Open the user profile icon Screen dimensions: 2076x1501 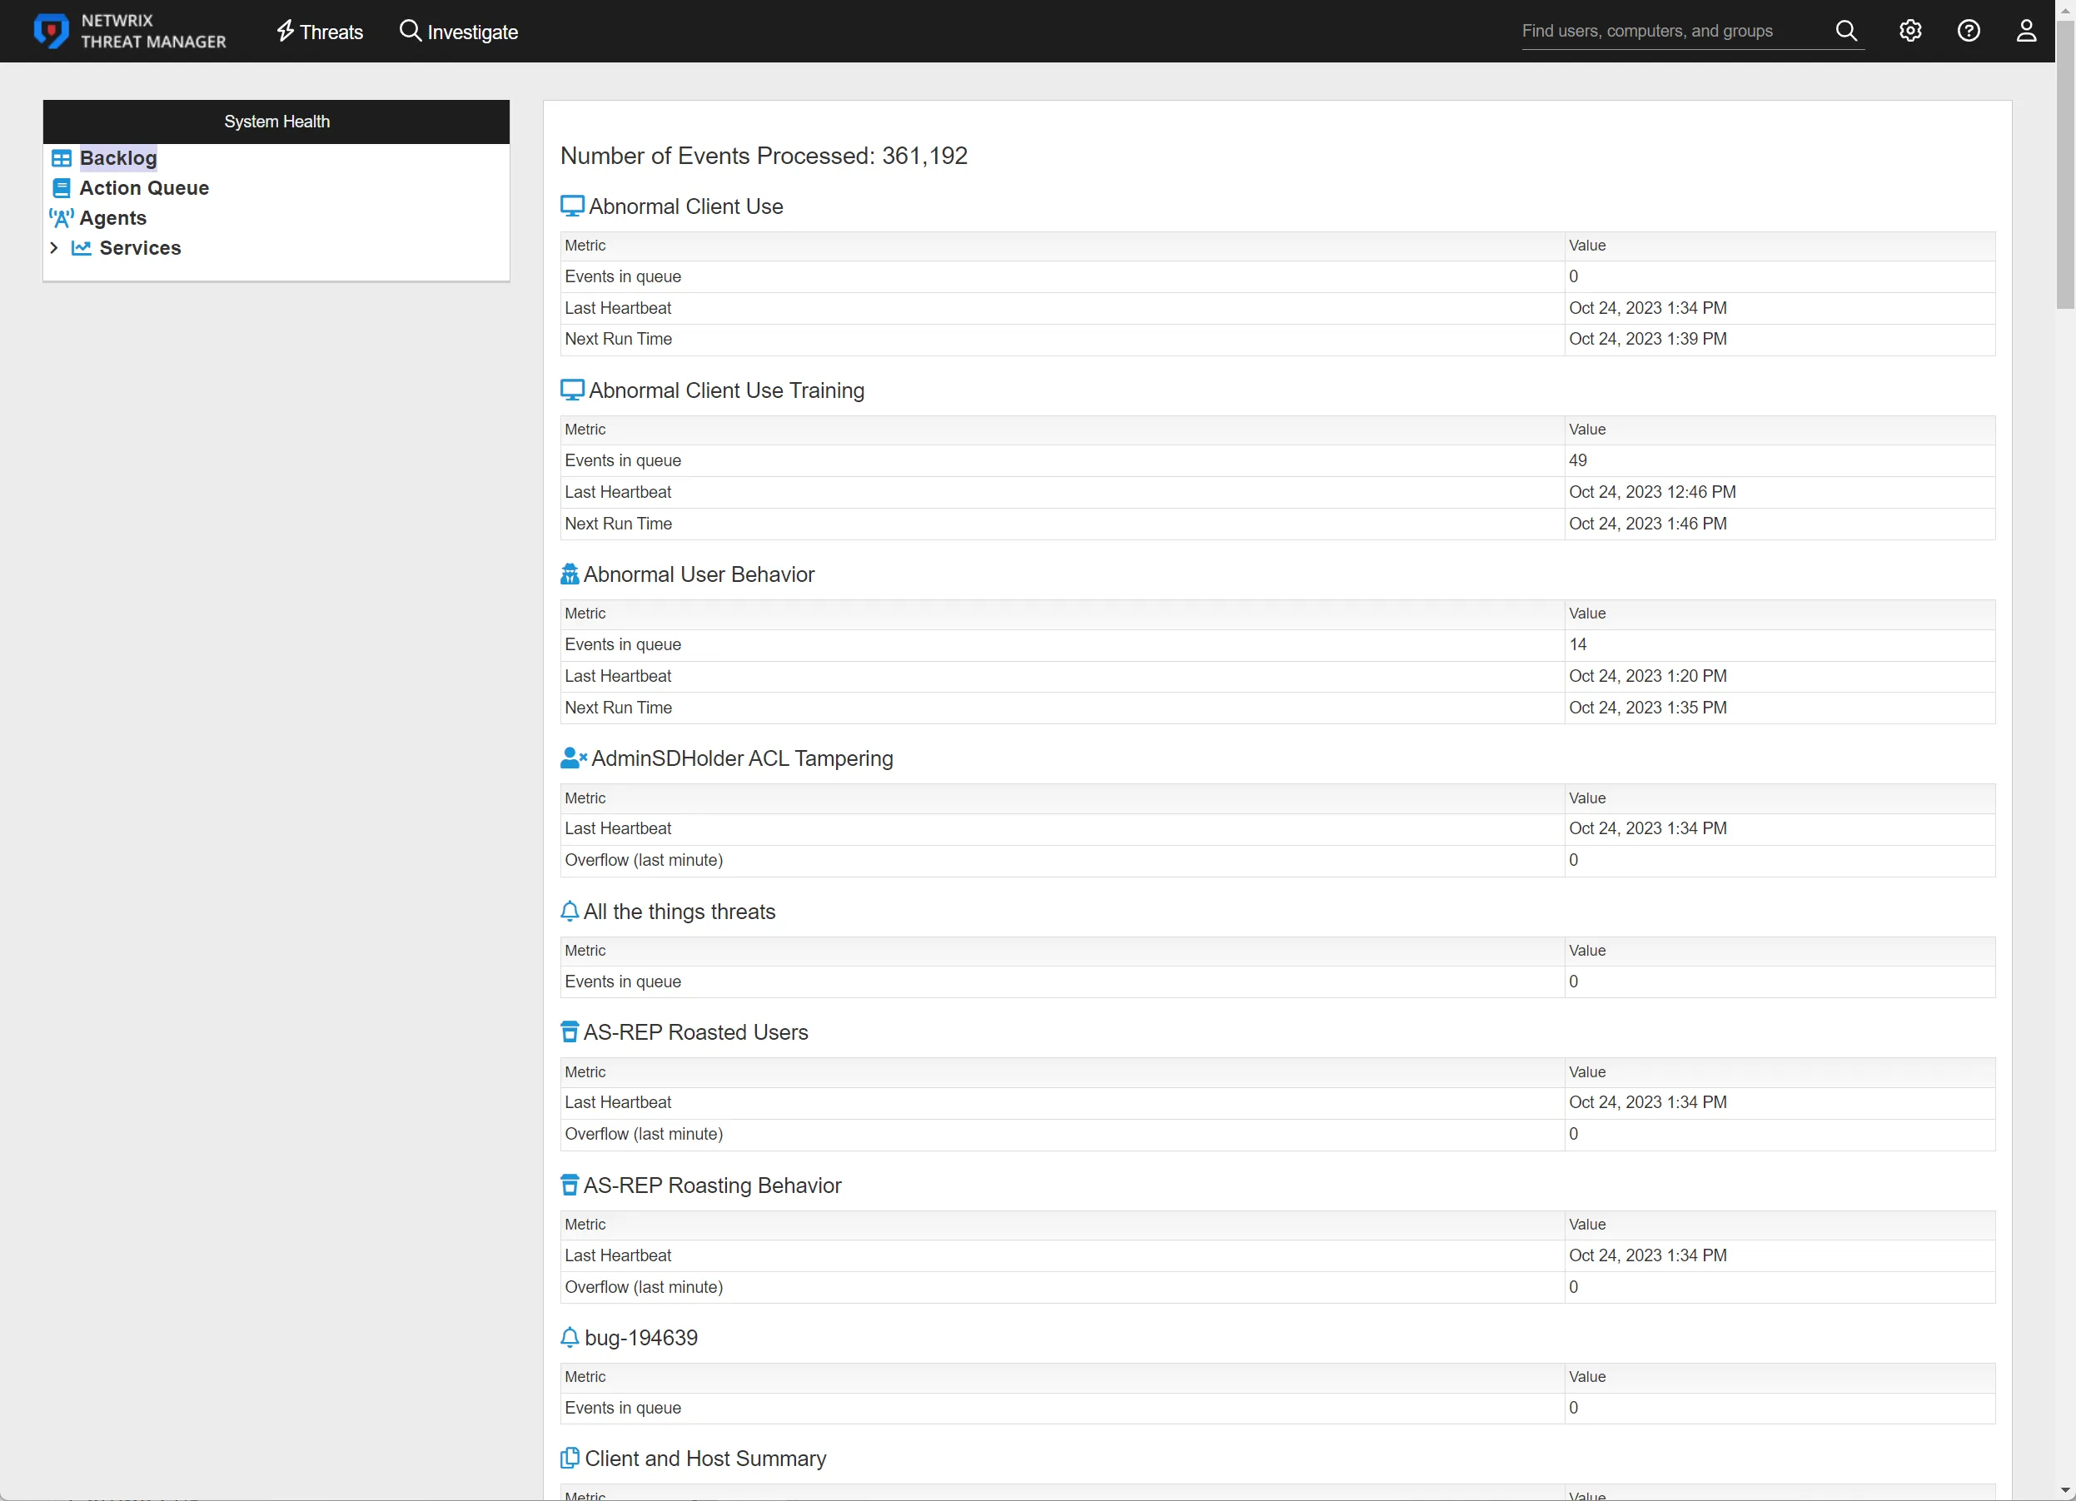pos(2027,31)
